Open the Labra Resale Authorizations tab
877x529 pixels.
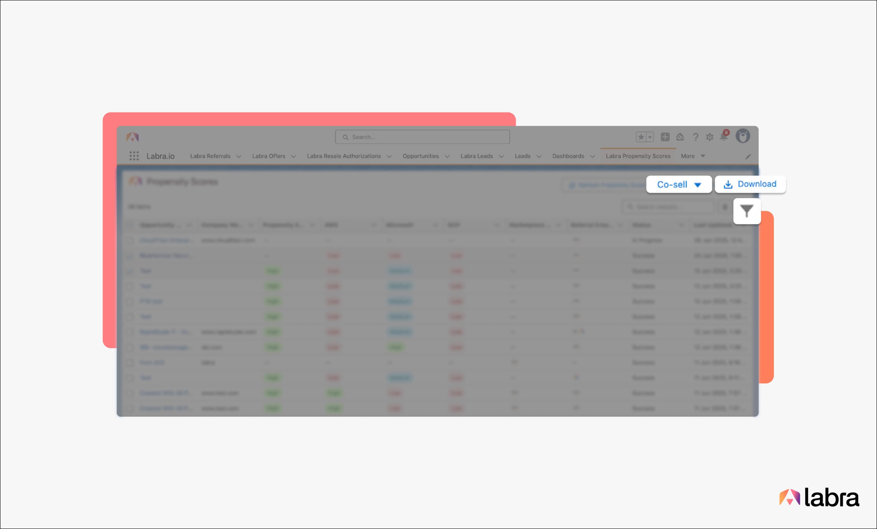click(344, 156)
